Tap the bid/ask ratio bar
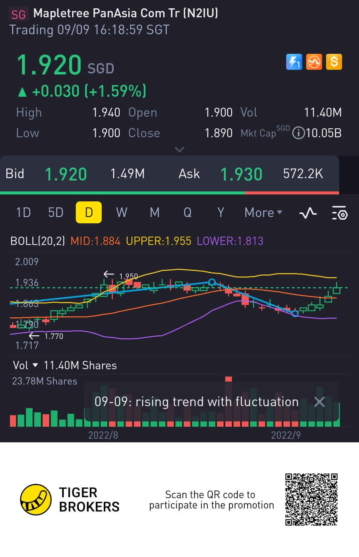Viewport: 359px width, 557px height. [170, 193]
